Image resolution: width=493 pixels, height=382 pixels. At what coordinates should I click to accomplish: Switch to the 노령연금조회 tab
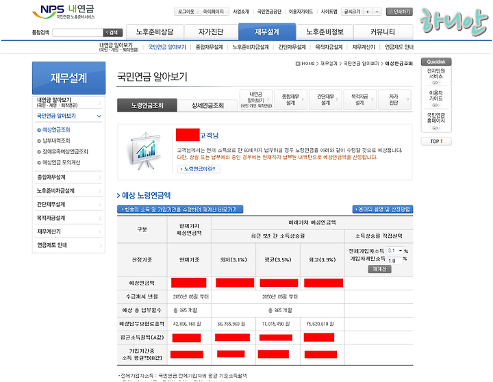tap(147, 105)
